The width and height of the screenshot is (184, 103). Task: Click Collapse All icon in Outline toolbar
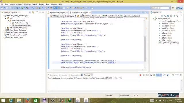[162, 16]
